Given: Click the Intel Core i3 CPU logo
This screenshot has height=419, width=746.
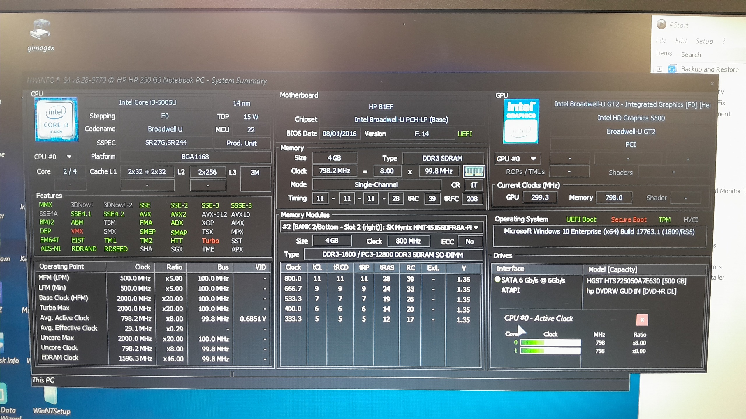Looking at the screenshot, I should [57, 120].
